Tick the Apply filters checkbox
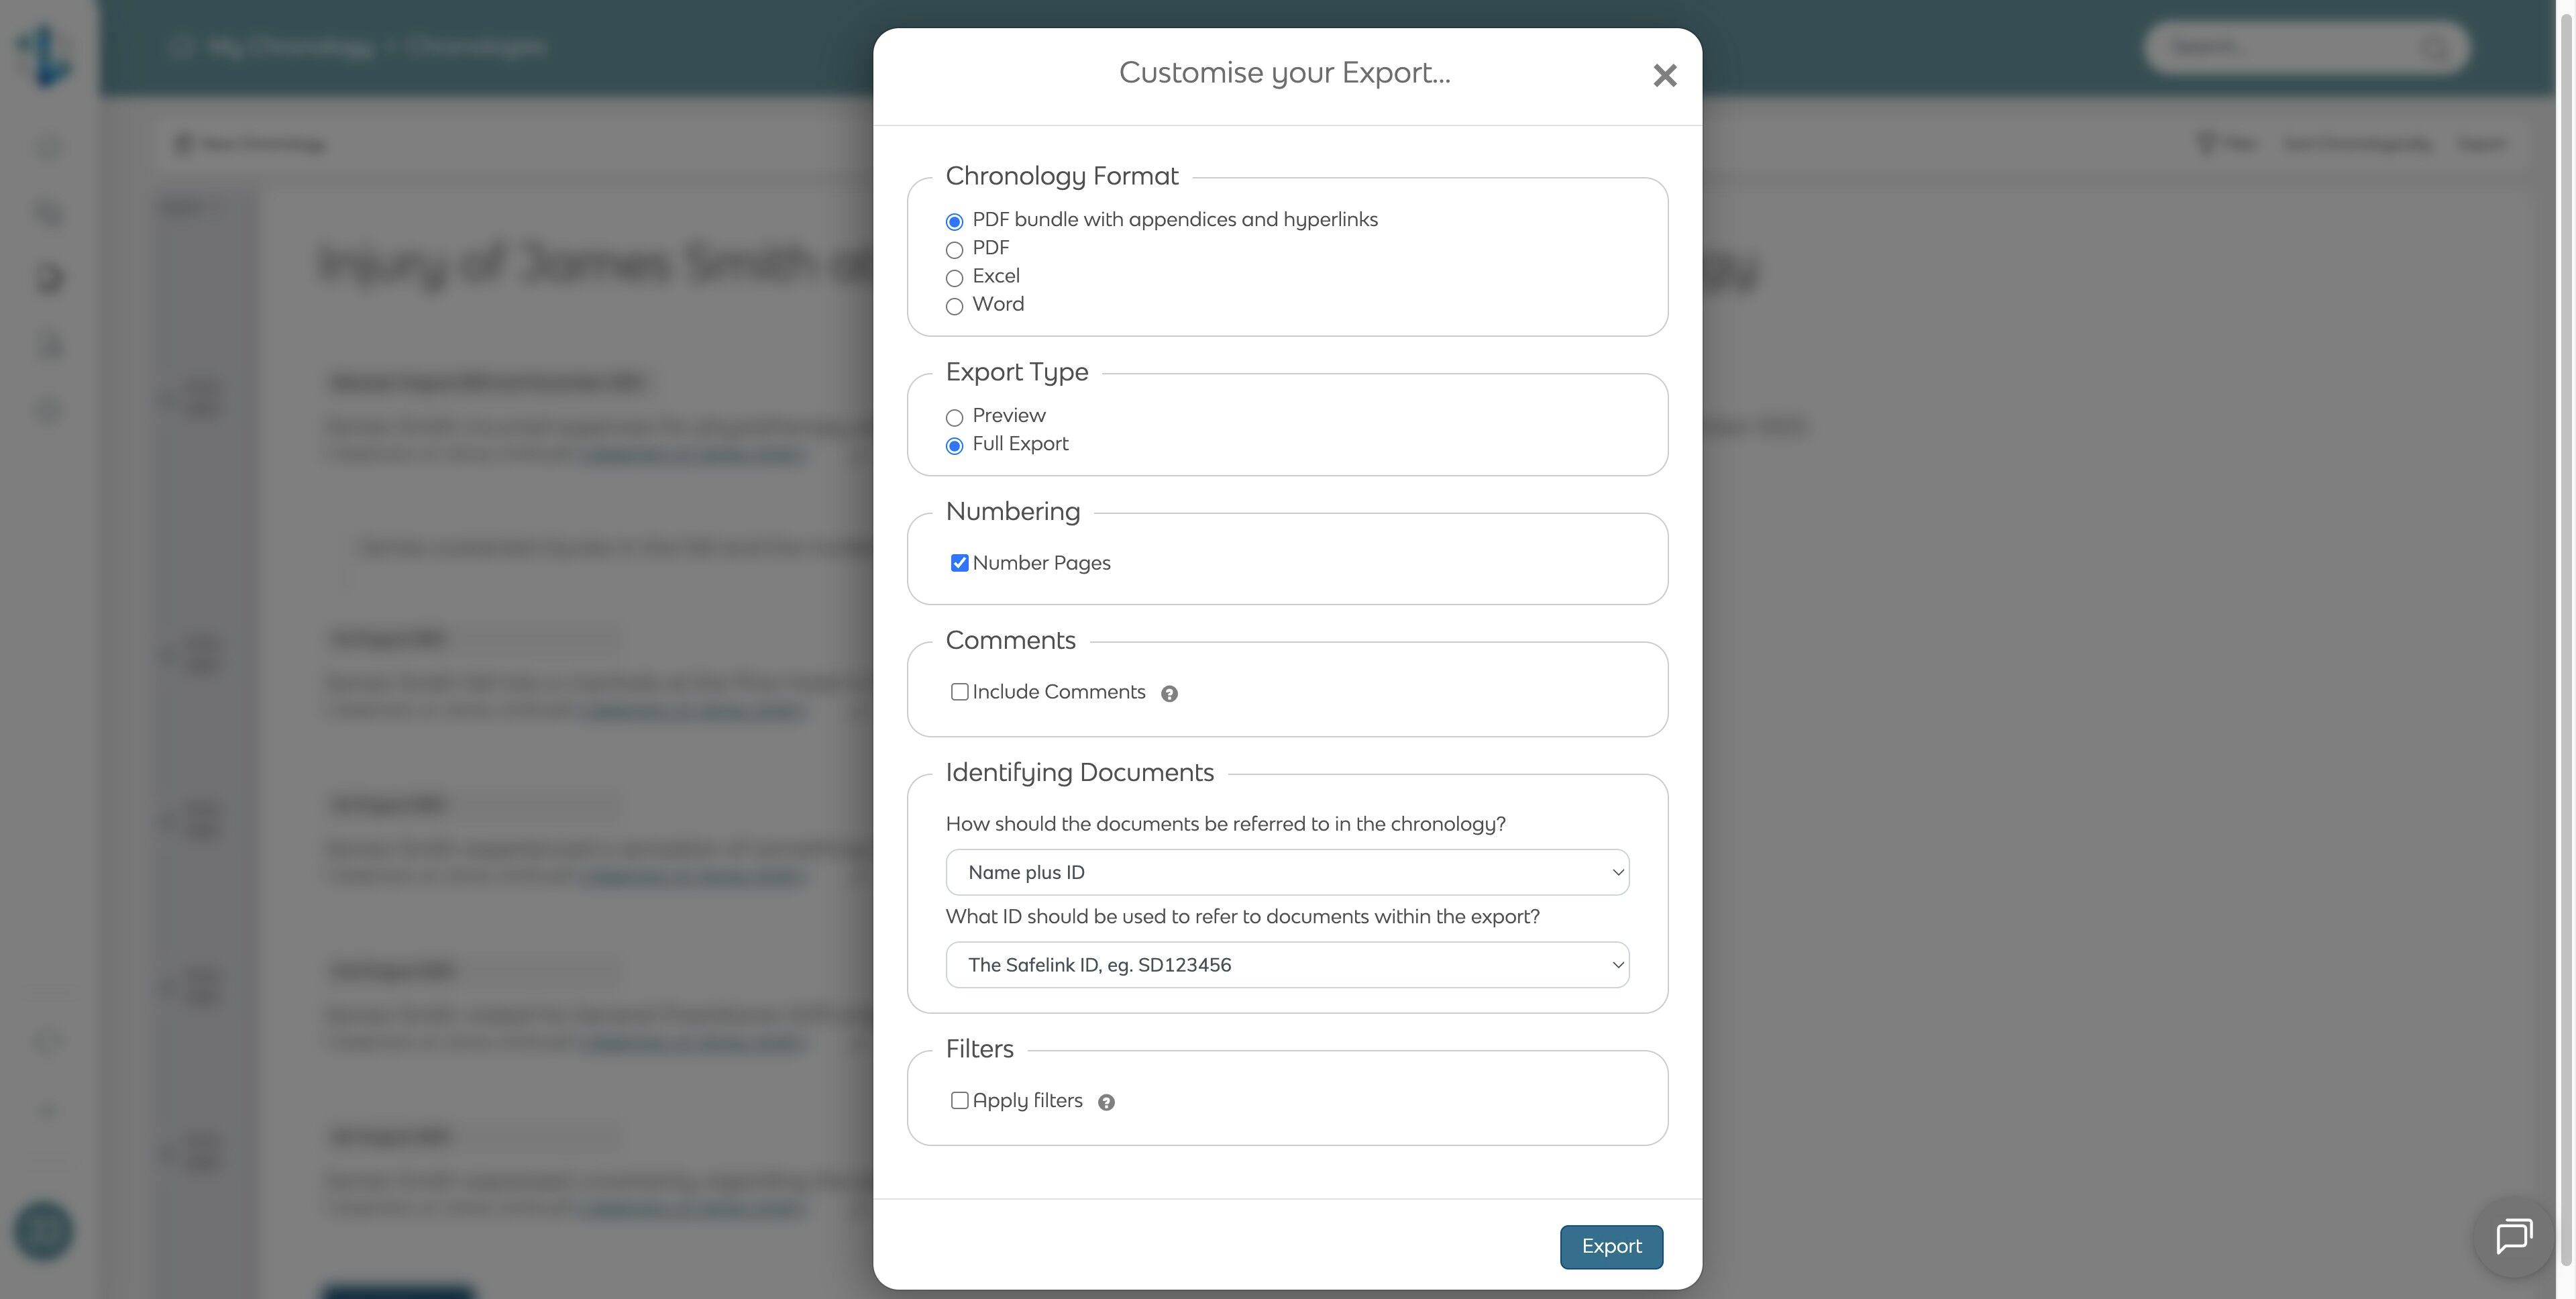Image resolution: width=2576 pixels, height=1299 pixels. (x=959, y=1100)
